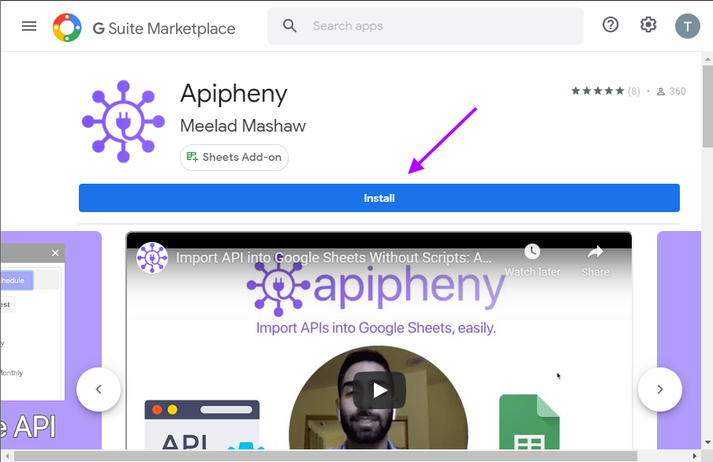
Task: Go to next carousel screenshot
Action: 660,389
